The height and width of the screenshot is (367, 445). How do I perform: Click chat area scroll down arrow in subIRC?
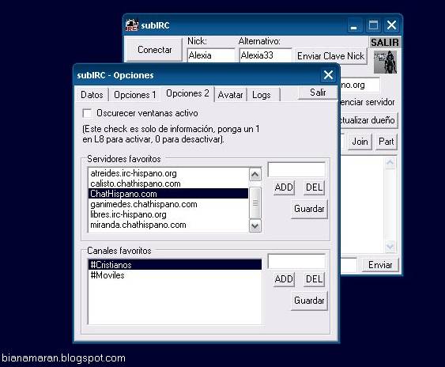point(390,246)
